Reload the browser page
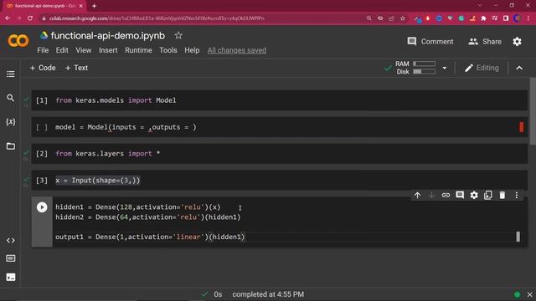536x301 pixels. (x=30, y=18)
